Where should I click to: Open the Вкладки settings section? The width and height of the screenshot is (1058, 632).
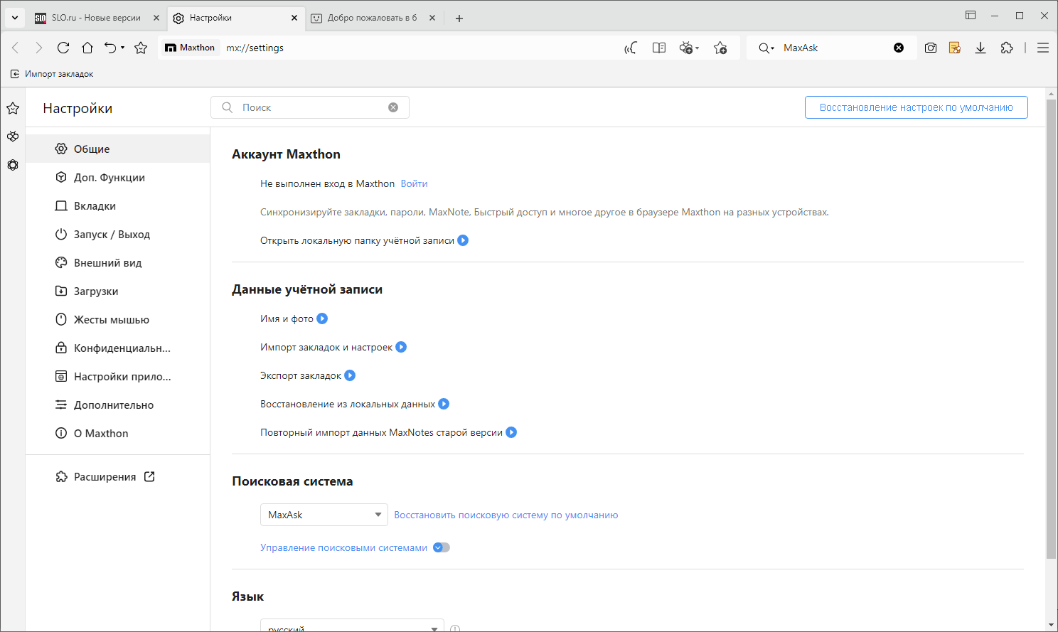click(117, 205)
